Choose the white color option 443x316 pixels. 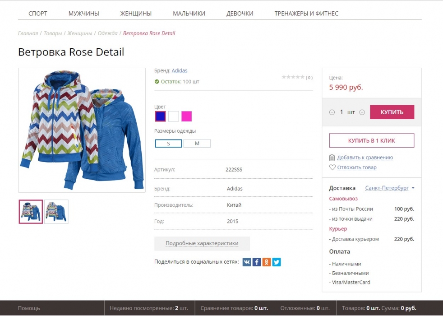pos(174,116)
